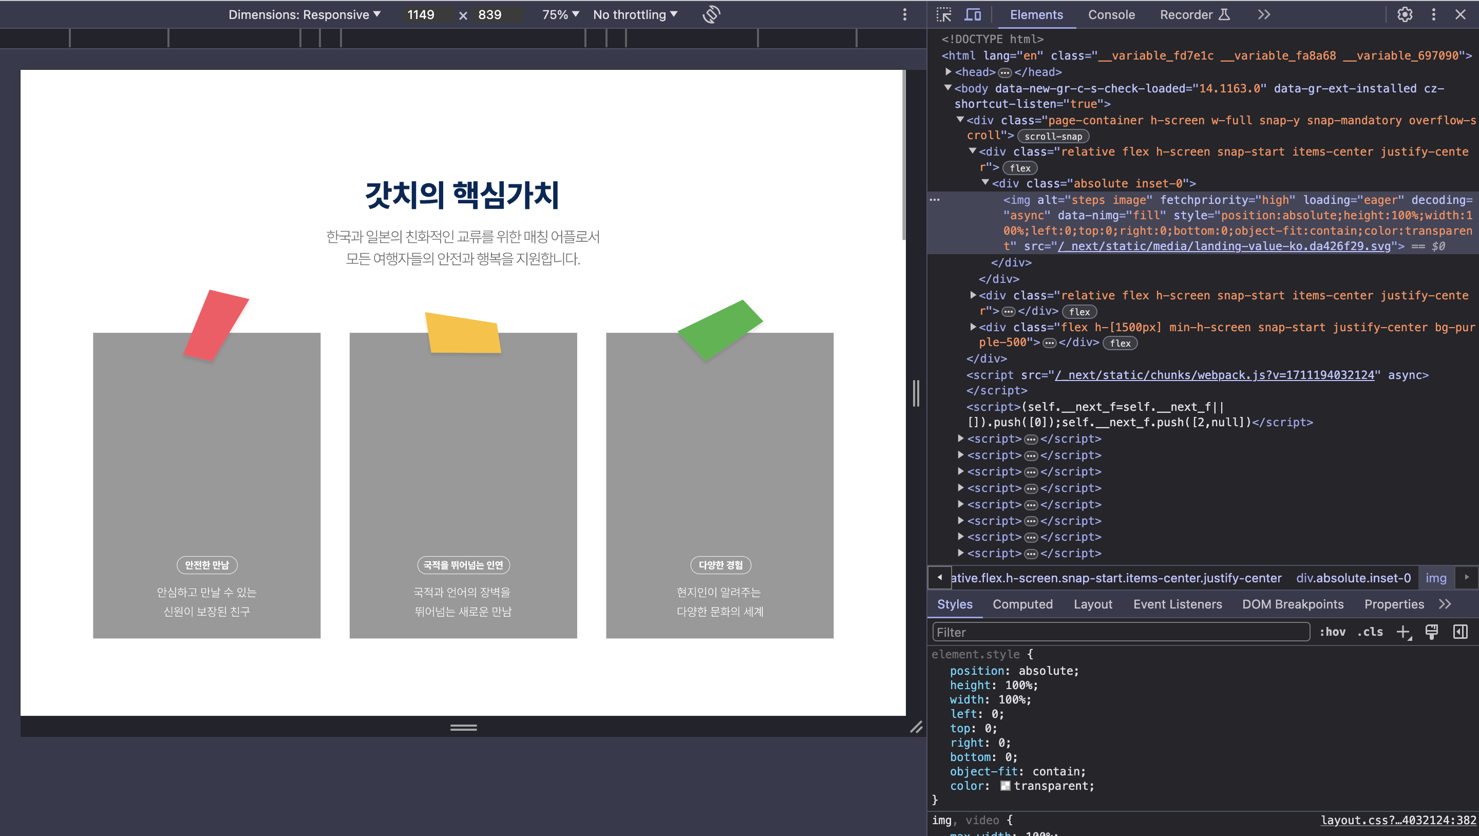Click the object-fit: contain declaration
1479x836 pixels.
tap(1017, 771)
